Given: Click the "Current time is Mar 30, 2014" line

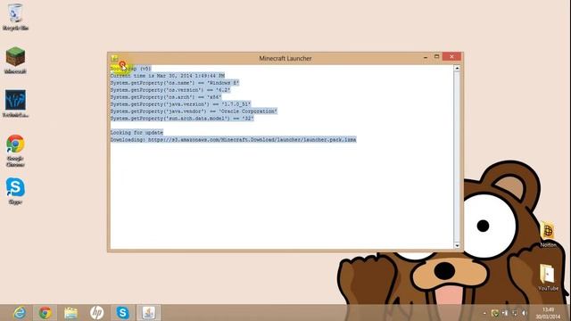Looking at the screenshot, I should (168, 76).
